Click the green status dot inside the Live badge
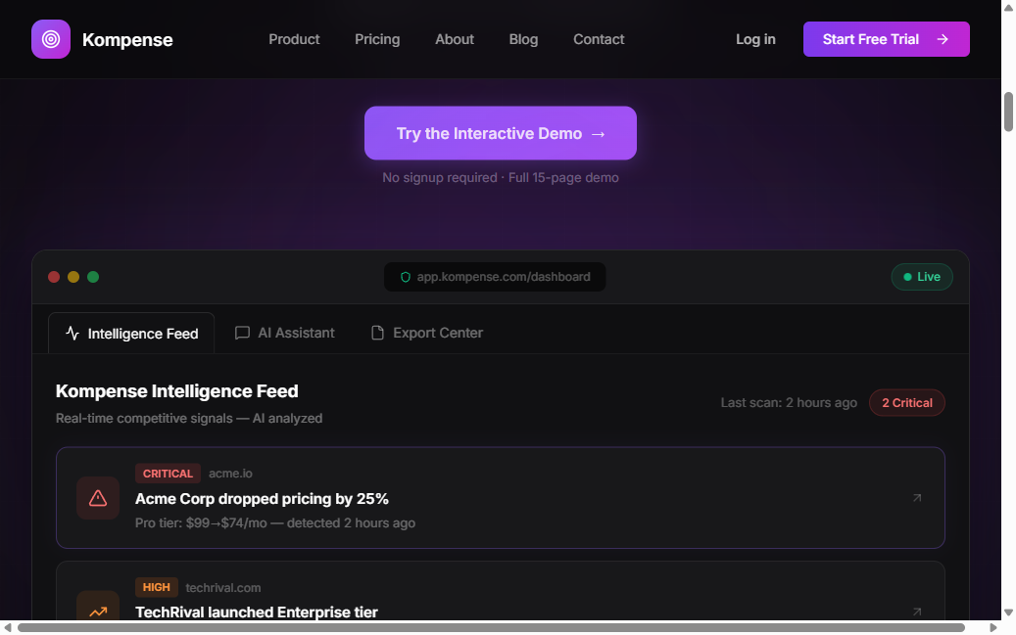Viewport: 1016px width, 635px height. click(907, 277)
